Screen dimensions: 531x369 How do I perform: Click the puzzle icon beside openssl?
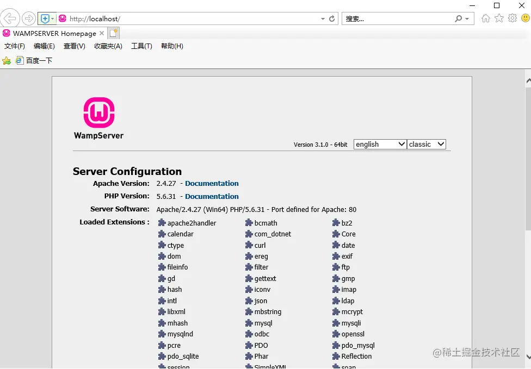(x=336, y=334)
